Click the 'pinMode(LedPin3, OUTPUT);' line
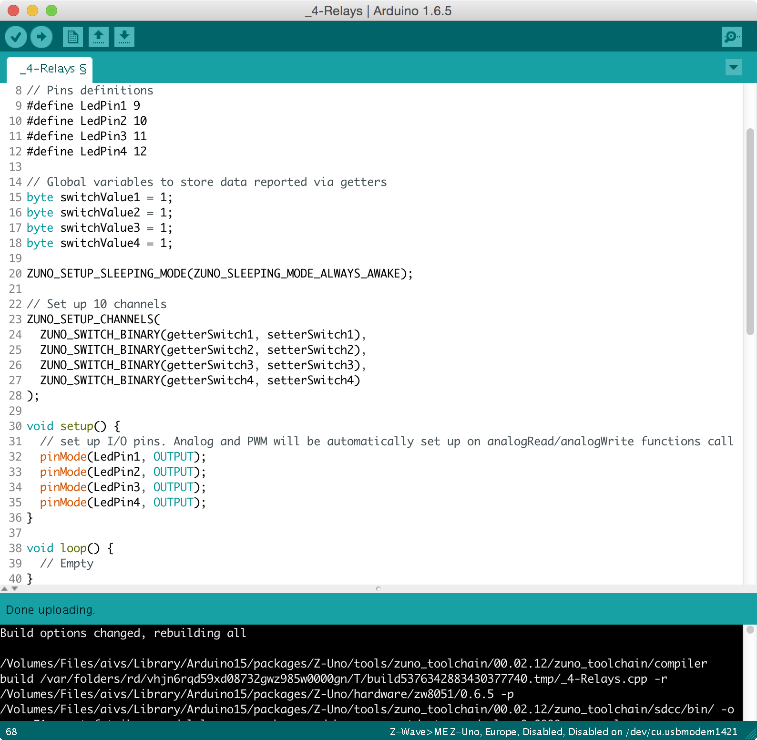This screenshot has width=757, height=740. pos(123,487)
